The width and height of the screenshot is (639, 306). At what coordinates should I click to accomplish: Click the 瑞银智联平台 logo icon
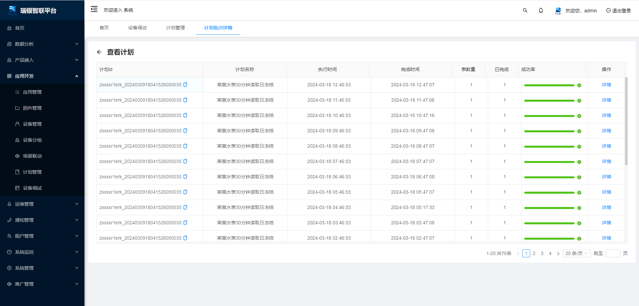(12, 10)
